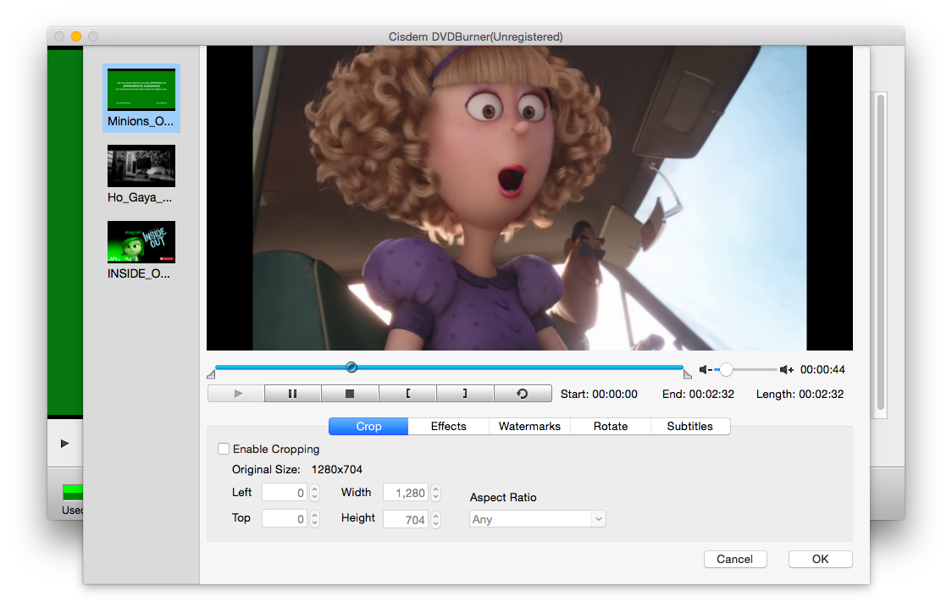The image size is (952, 602).
Task: Click the Top field stepper arrows
Action: pyautogui.click(x=314, y=519)
